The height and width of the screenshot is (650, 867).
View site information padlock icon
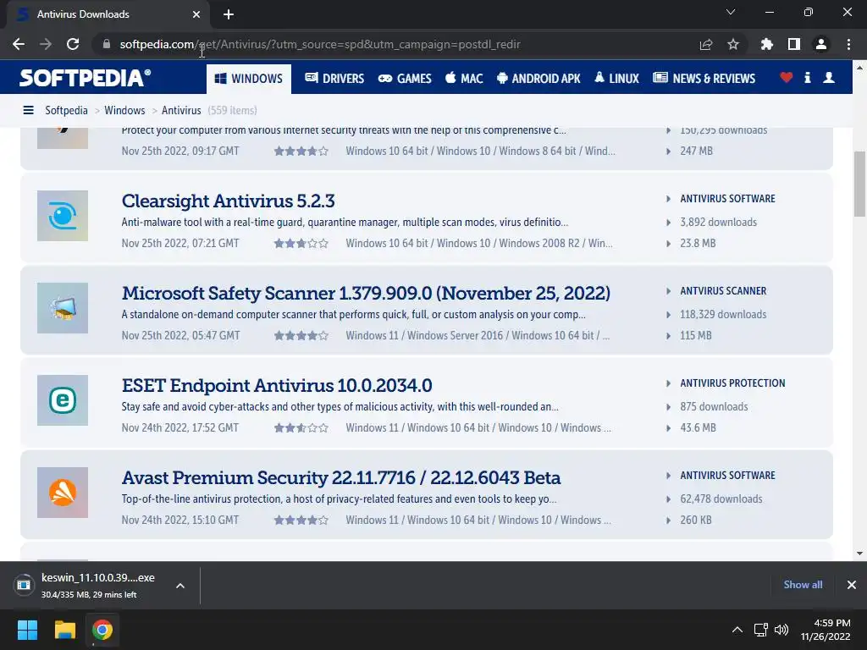(x=107, y=44)
